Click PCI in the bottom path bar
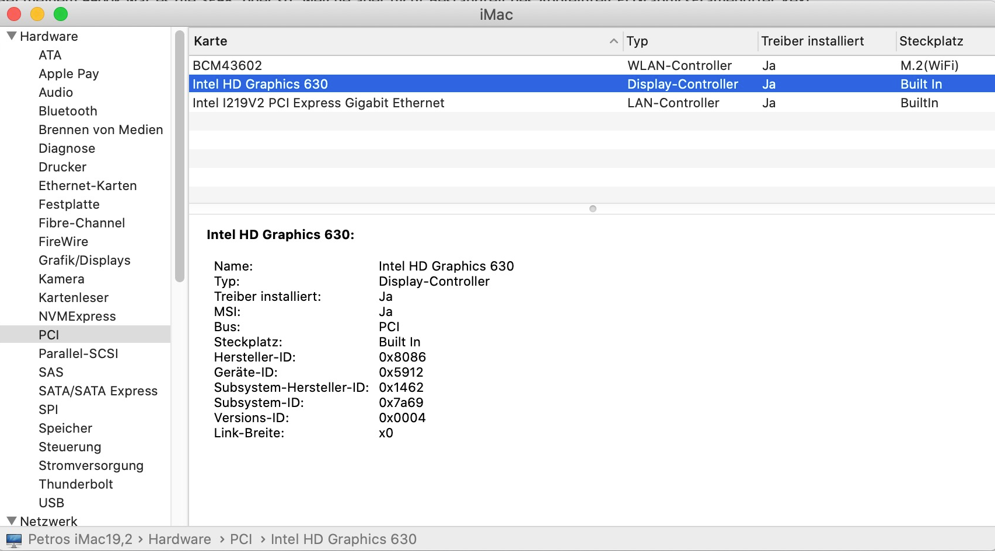The width and height of the screenshot is (995, 551). [x=241, y=539]
